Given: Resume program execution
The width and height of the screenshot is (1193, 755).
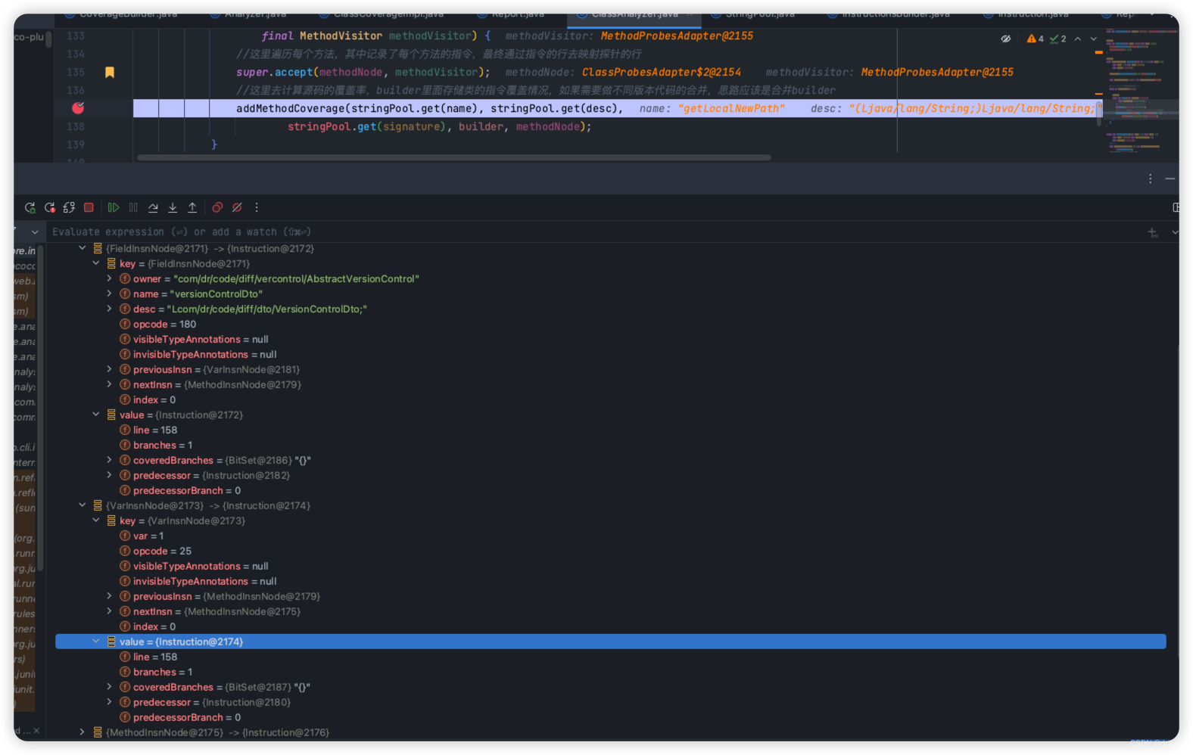Looking at the screenshot, I should 114,207.
